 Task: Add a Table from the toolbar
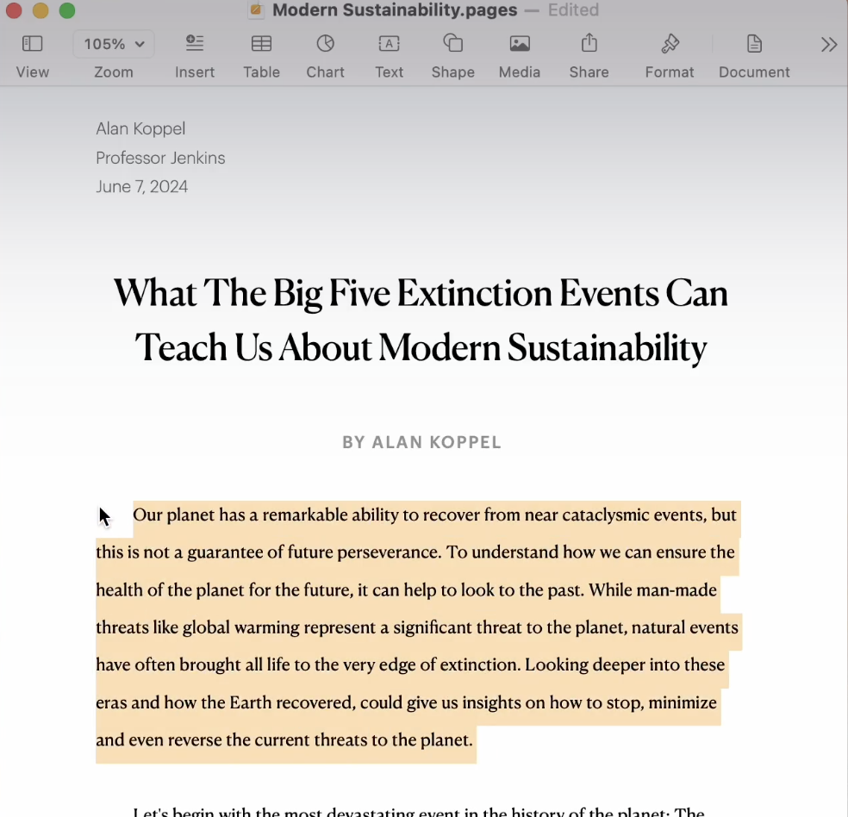[x=261, y=44]
